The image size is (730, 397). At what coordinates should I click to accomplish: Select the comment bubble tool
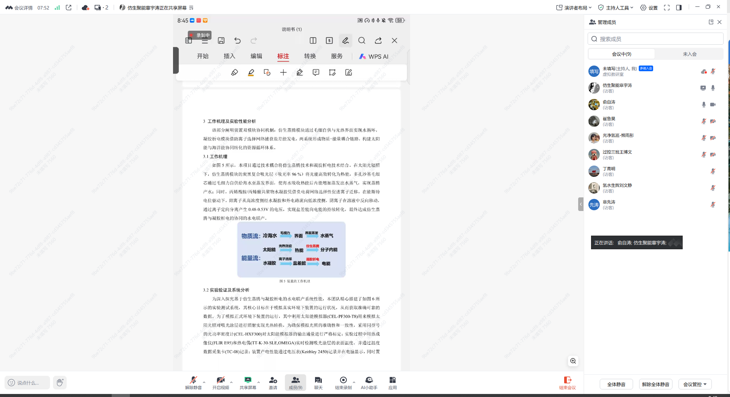[x=316, y=72]
